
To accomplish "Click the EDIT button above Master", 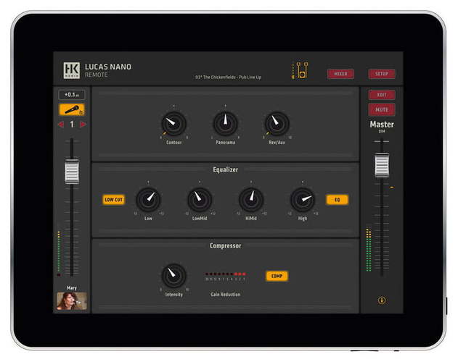I will (x=382, y=95).
